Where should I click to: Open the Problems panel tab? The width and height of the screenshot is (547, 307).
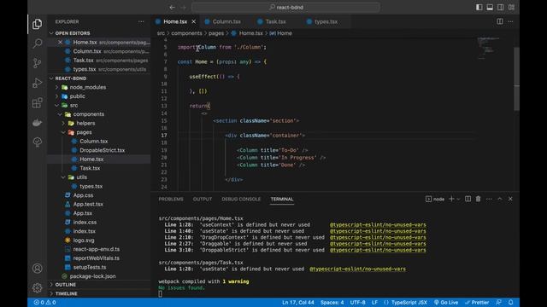coord(171,199)
